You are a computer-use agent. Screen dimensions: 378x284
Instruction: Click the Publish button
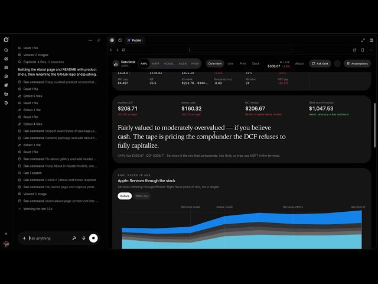(135, 40)
